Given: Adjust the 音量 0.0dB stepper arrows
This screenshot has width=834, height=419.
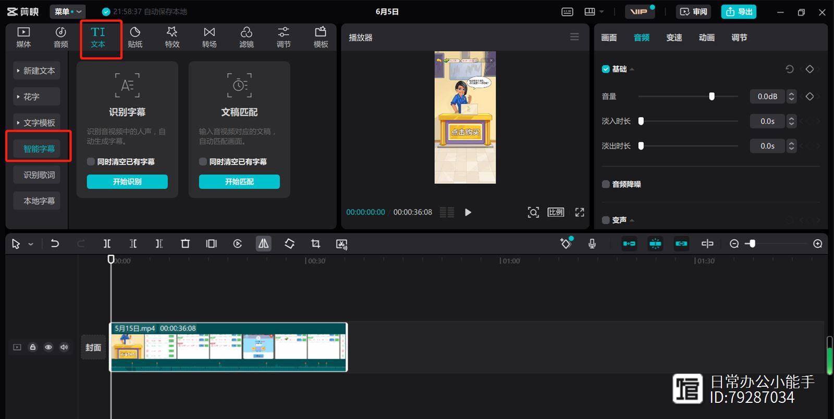Looking at the screenshot, I should click(x=791, y=96).
